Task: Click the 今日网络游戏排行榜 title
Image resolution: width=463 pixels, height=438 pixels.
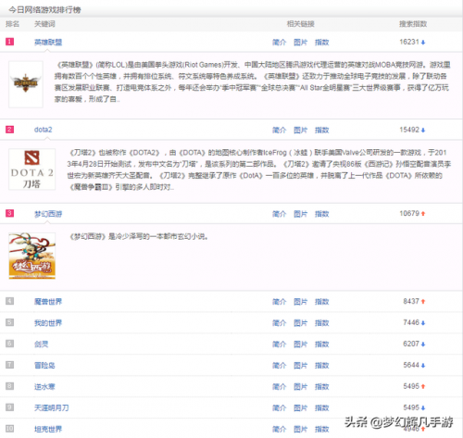Action: coord(44,10)
